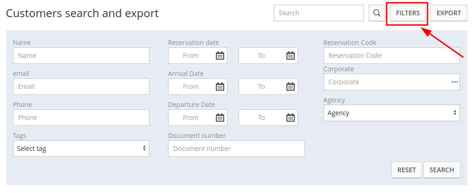Screen dimensions: 473x193
Task: Click the RESET button
Action: [406, 170]
